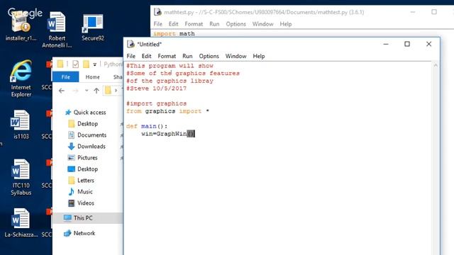Open Pictures in the navigation pane
The image size is (454, 255).
pyautogui.click(x=82, y=157)
